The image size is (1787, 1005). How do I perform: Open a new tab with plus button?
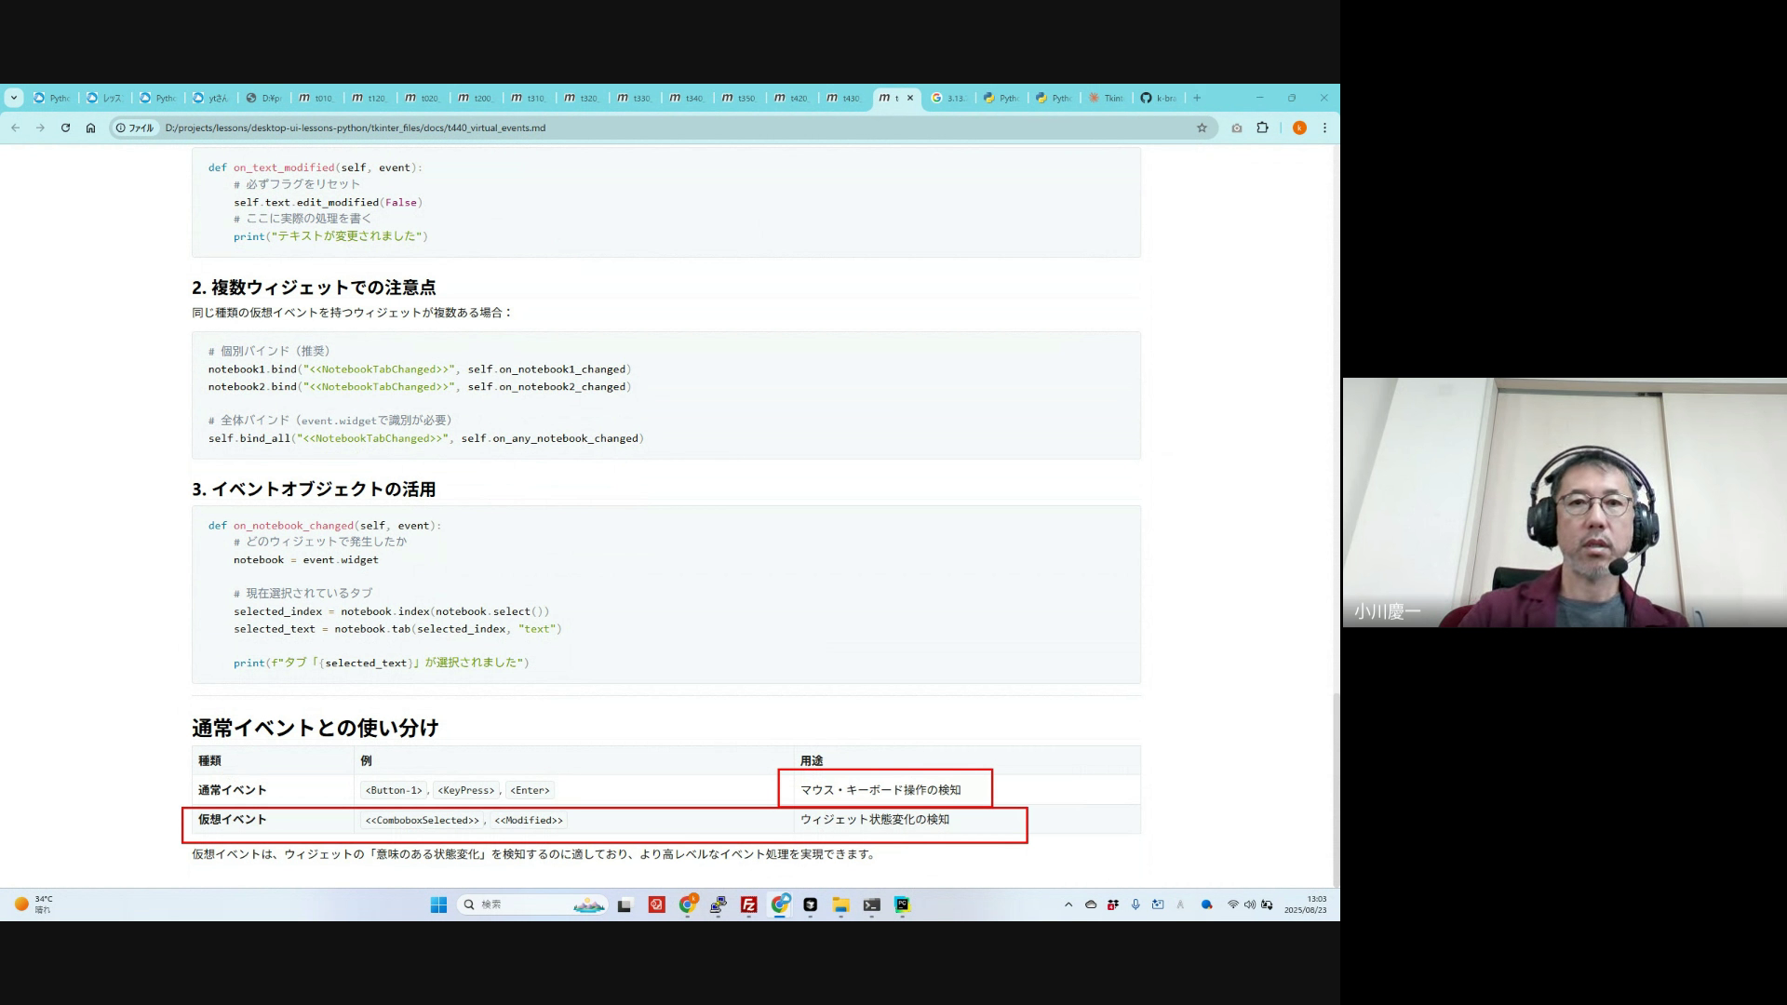click(1197, 98)
